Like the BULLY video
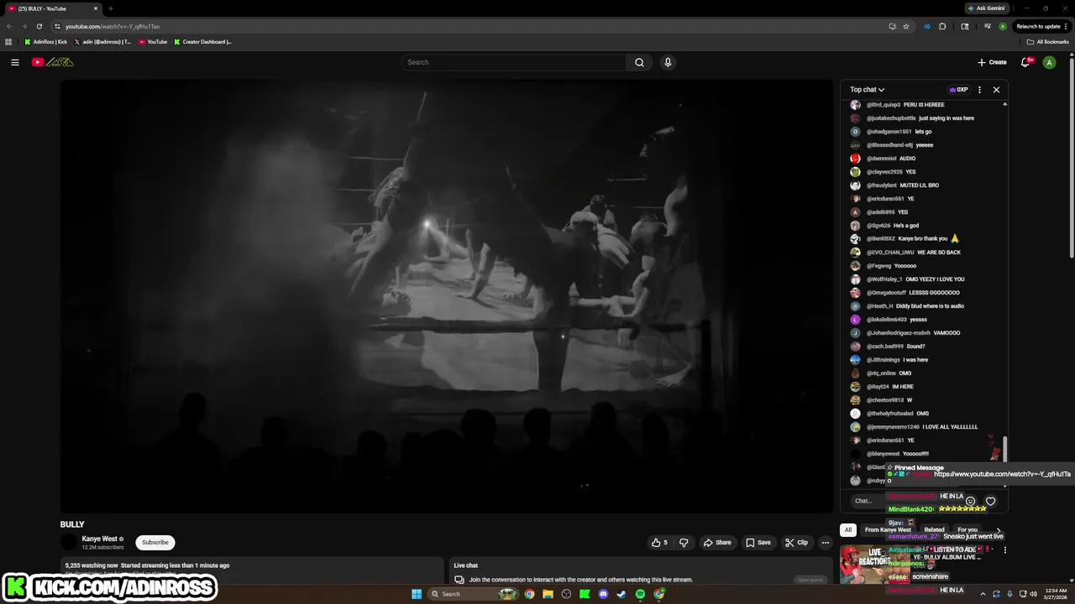 [x=659, y=543]
